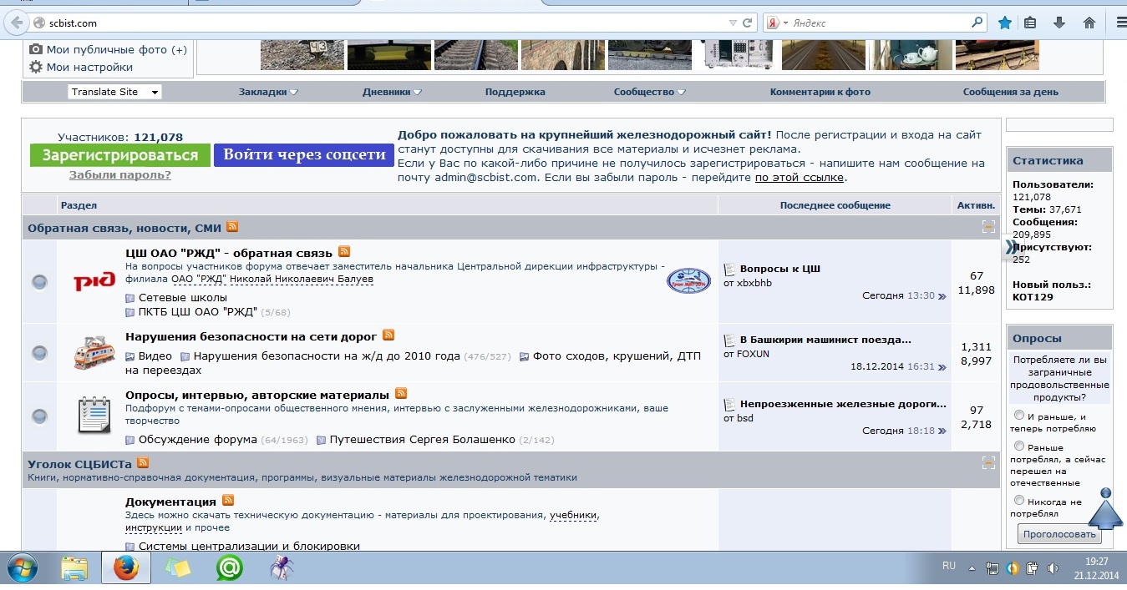Click the Firefox home page icon
1127x590 pixels.
click(x=1089, y=23)
